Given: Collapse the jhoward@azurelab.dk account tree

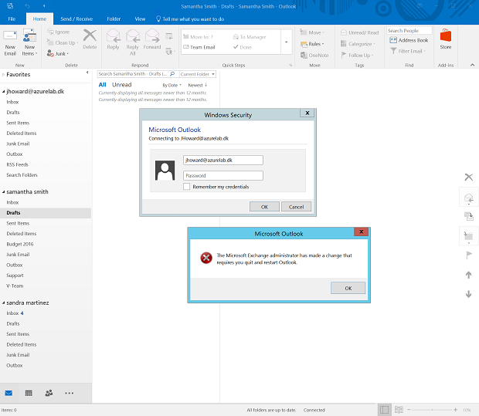Looking at the screenshot, I should pos(3,92).
